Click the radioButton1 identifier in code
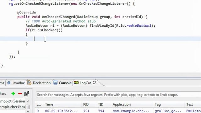 (x=139, y=26)
